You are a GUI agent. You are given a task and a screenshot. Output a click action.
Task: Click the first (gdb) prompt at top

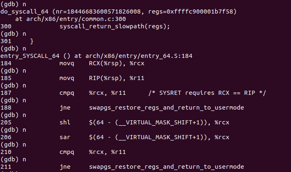[10, 4]
